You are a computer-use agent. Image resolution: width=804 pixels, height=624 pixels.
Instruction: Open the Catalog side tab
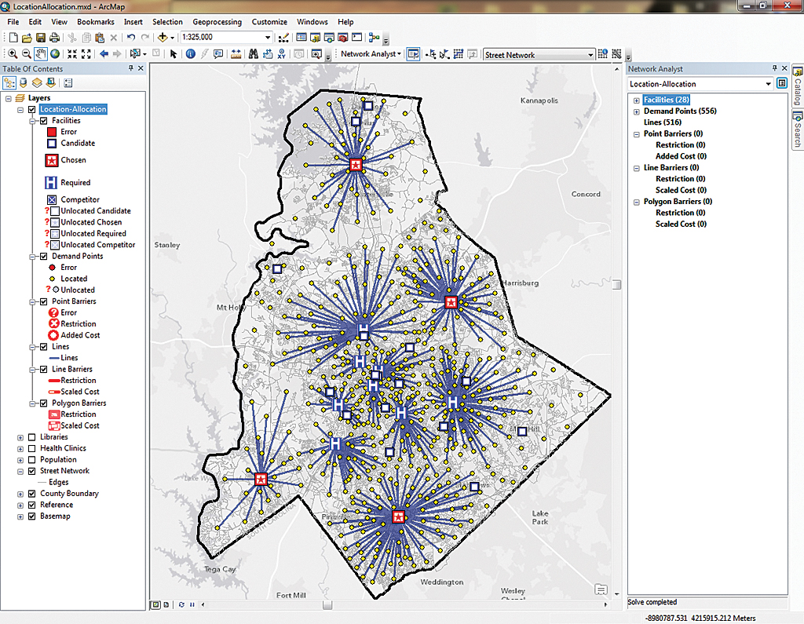tap(796, 89)
